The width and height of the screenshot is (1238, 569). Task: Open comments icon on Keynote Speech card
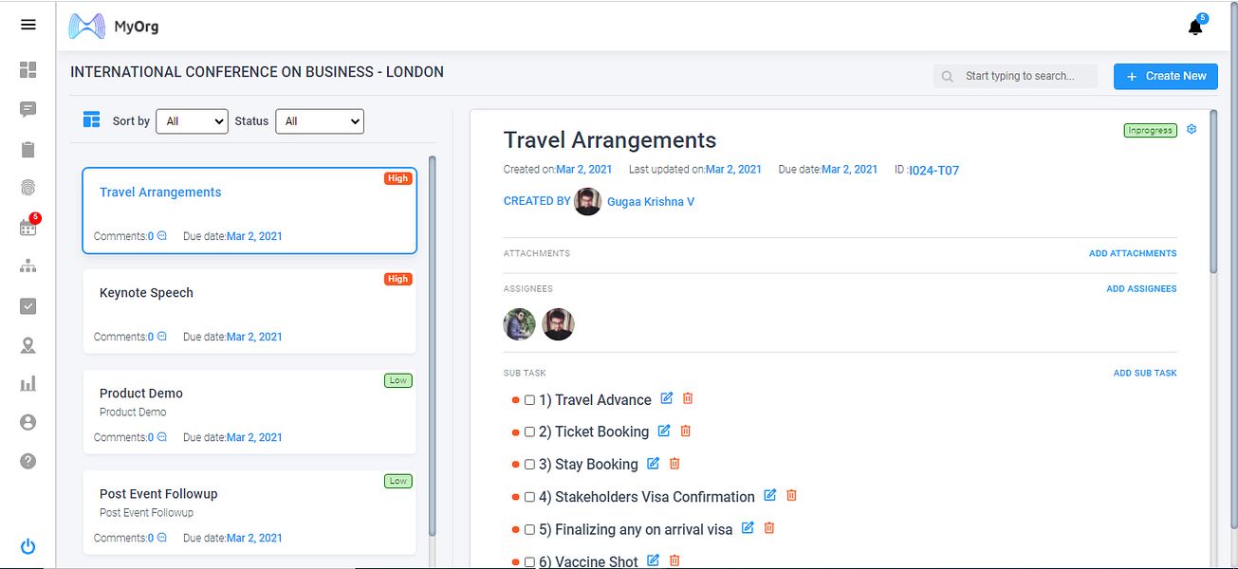[x=161, y=337]
